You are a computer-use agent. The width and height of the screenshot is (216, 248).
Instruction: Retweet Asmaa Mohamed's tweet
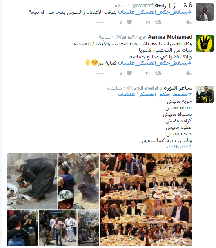pyautogui.click(x=158, y=73)
